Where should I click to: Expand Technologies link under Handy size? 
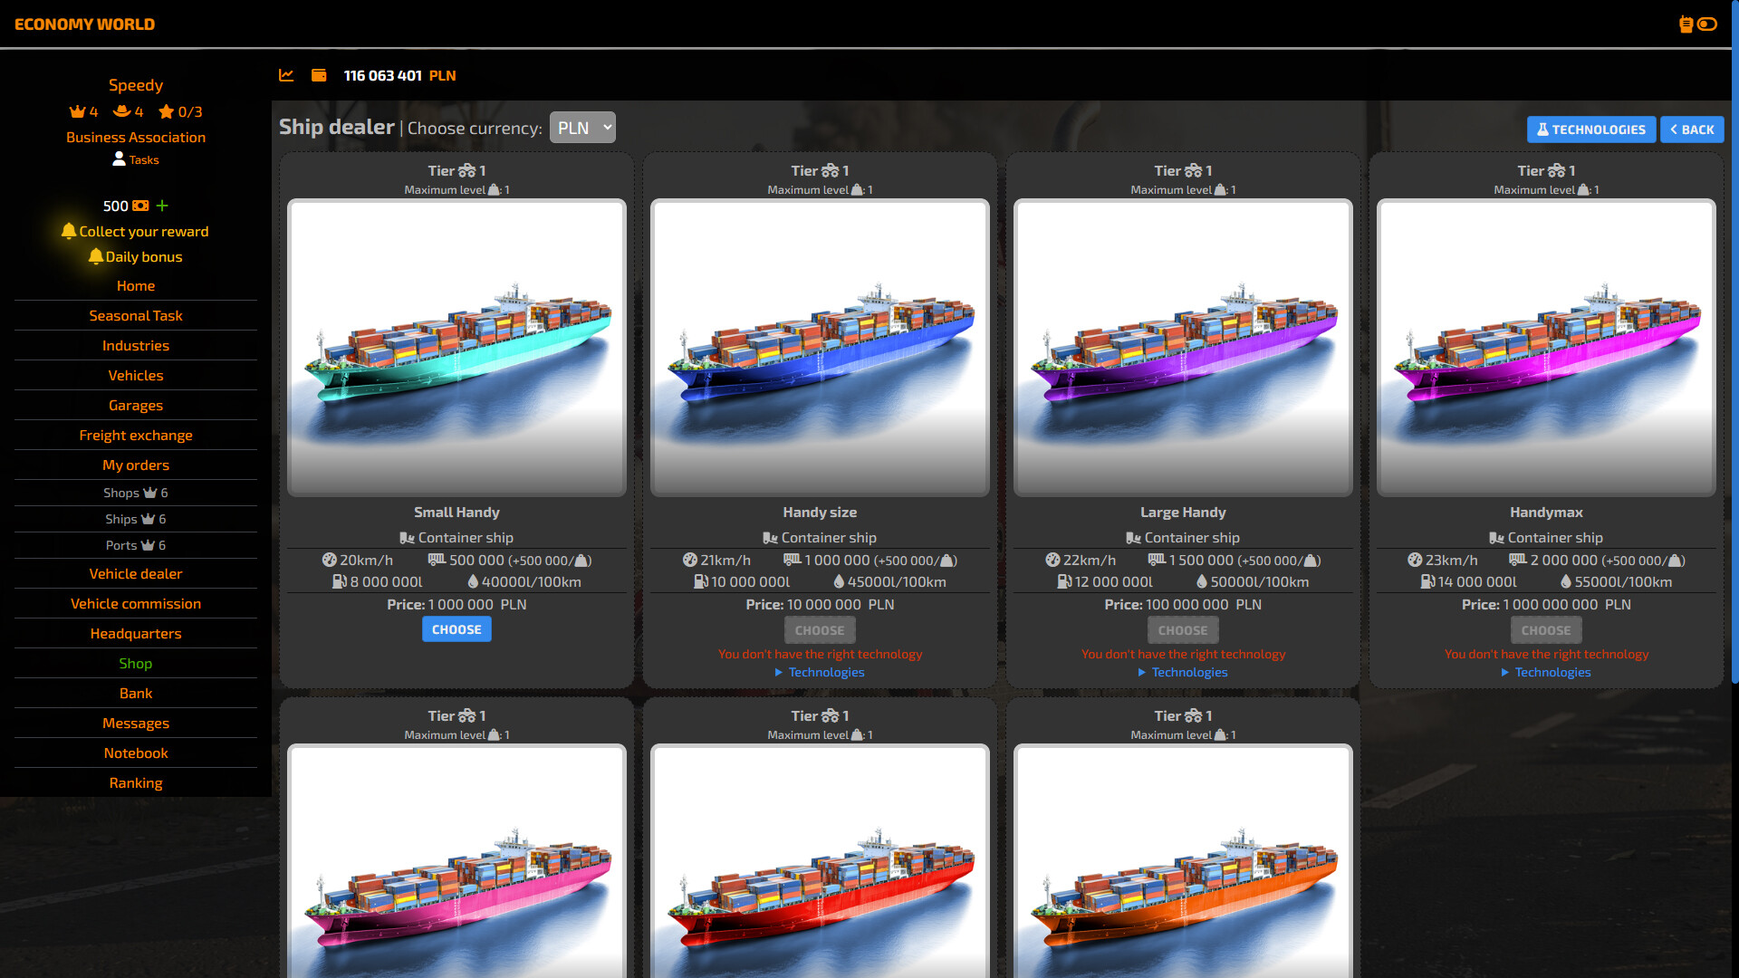point(820,672)
